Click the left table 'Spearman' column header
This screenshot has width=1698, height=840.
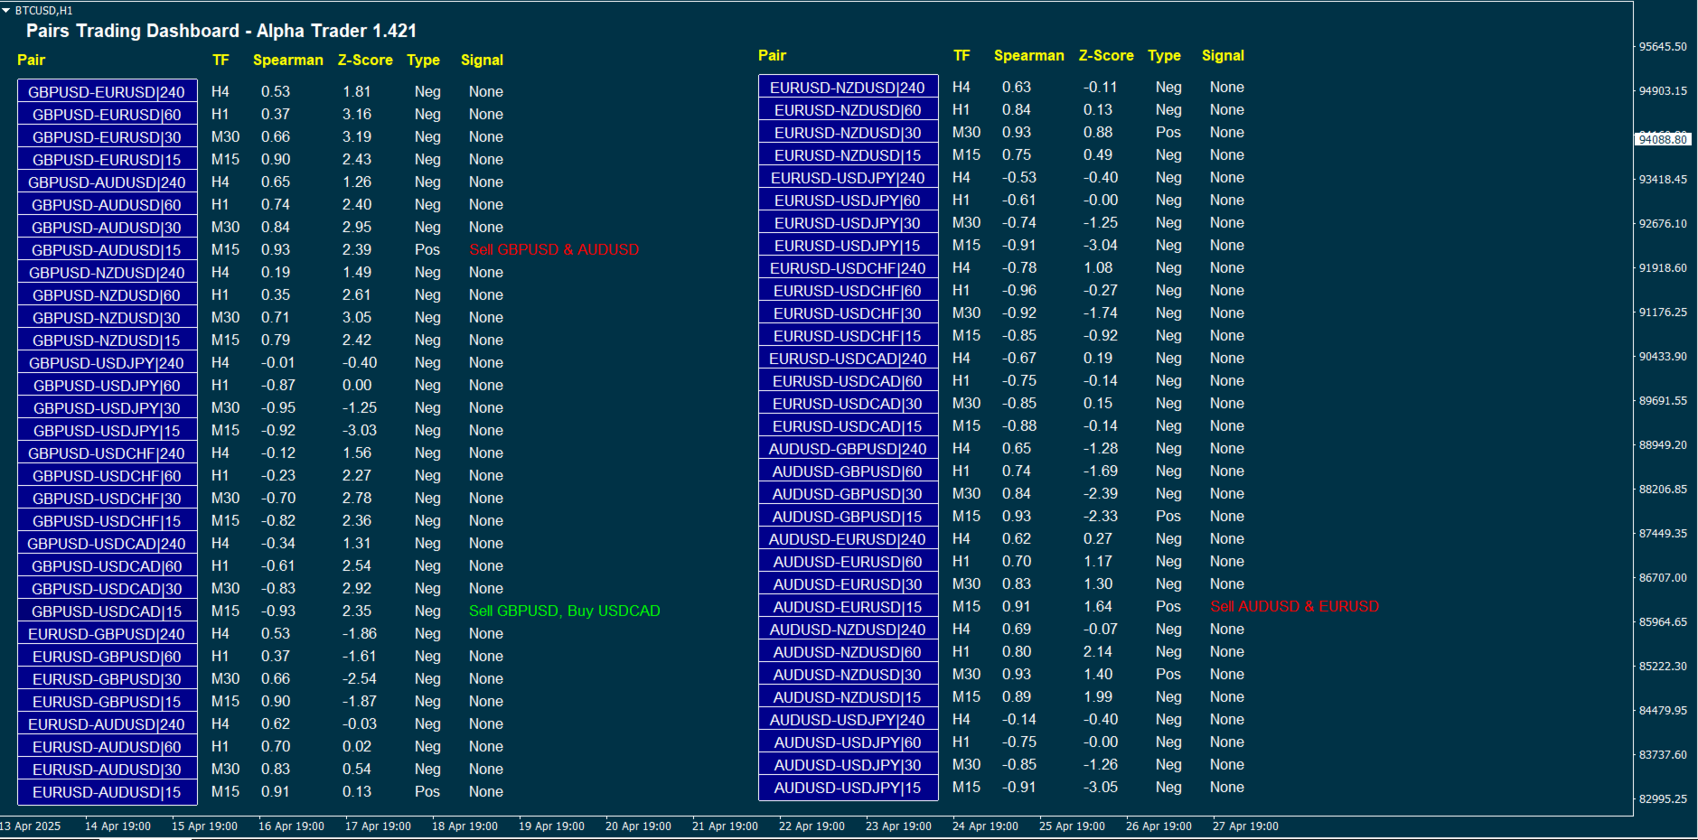[x=288, y=60]
